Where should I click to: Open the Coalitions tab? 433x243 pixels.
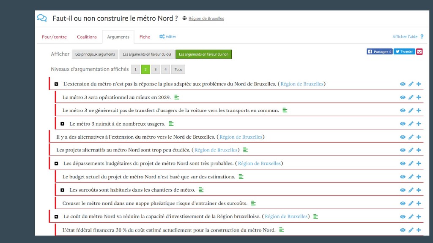(87, 37)
